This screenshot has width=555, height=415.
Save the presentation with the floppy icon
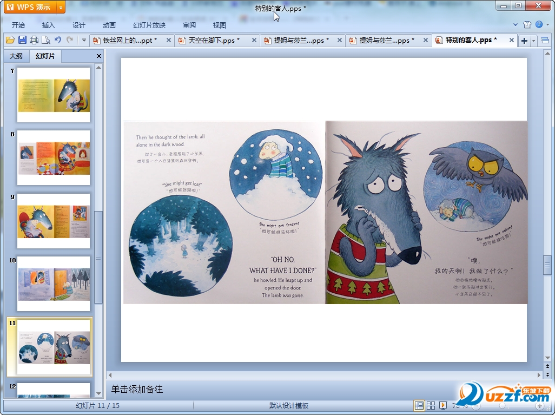click(x=22, y=40)
